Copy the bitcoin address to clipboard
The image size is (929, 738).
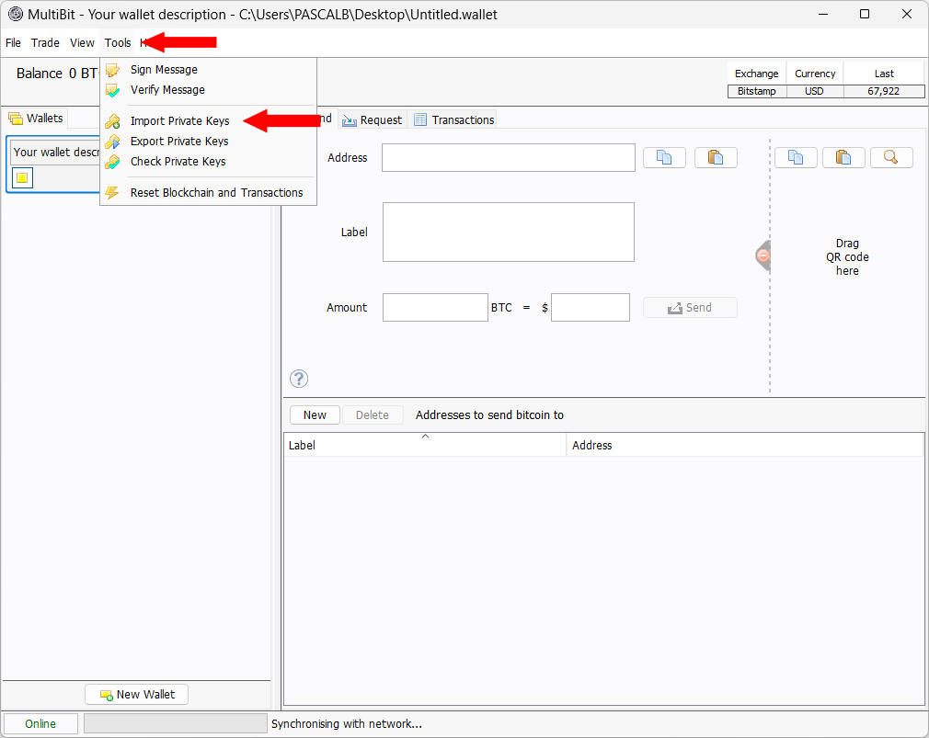664,157
